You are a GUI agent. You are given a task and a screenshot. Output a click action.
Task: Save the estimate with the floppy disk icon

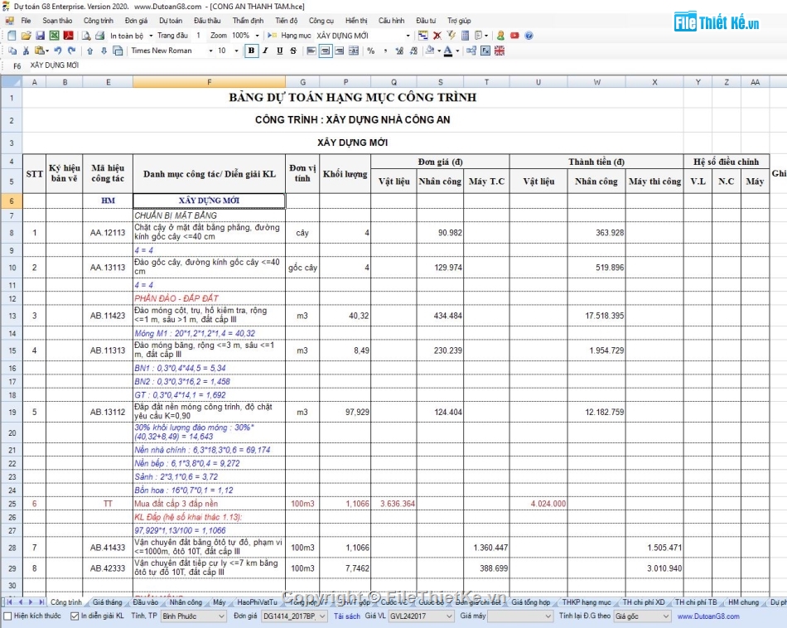coord(40,36)
